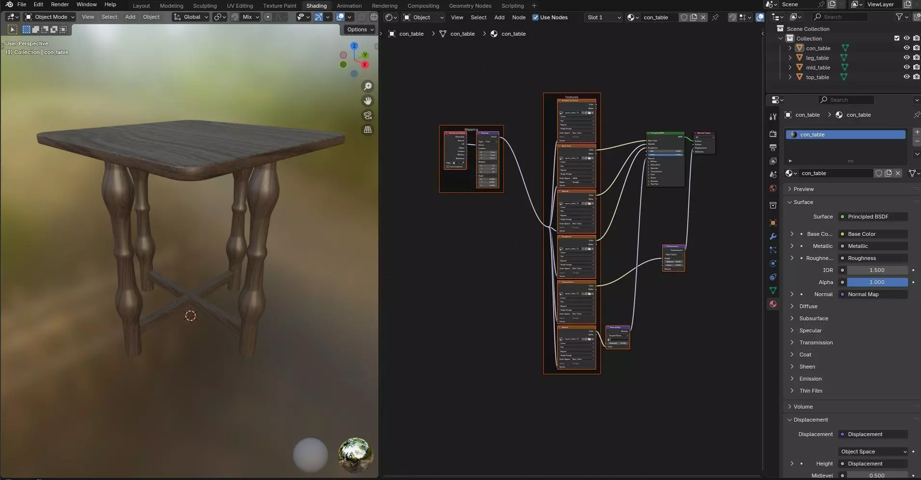Open the Scene properties tab

point(773,175)
